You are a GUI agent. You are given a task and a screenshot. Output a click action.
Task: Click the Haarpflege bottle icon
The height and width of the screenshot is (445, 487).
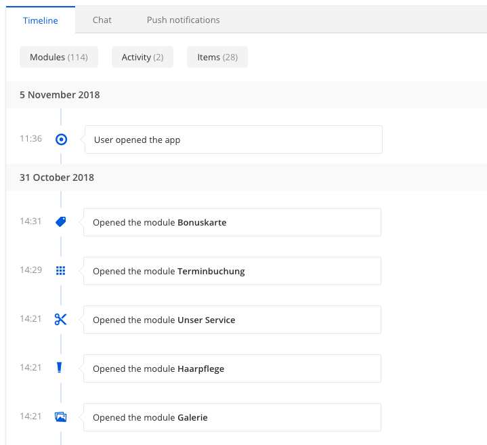tap(59, 367)
